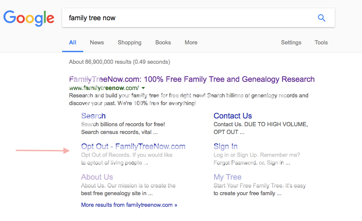
Task: Open the Sign In sitelink
Action: point(225,146)
